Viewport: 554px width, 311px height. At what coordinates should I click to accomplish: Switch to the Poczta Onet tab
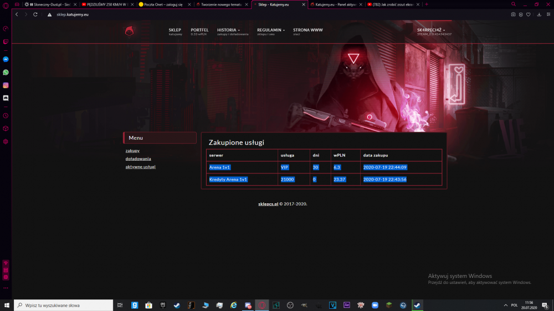click(x=165, y=4)
